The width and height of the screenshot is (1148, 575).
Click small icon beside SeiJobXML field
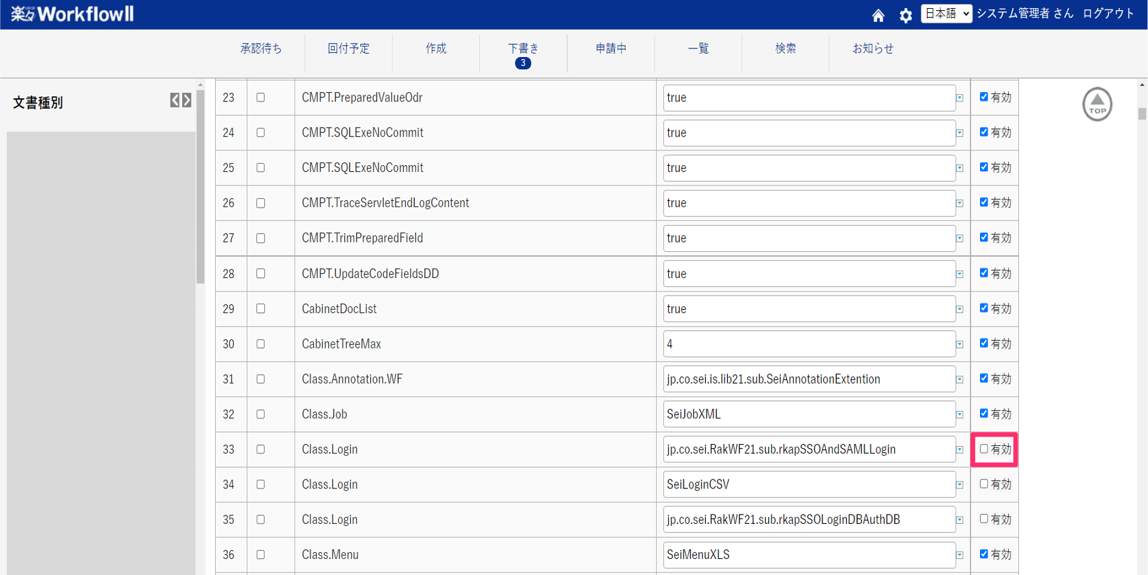click(959, 414)
